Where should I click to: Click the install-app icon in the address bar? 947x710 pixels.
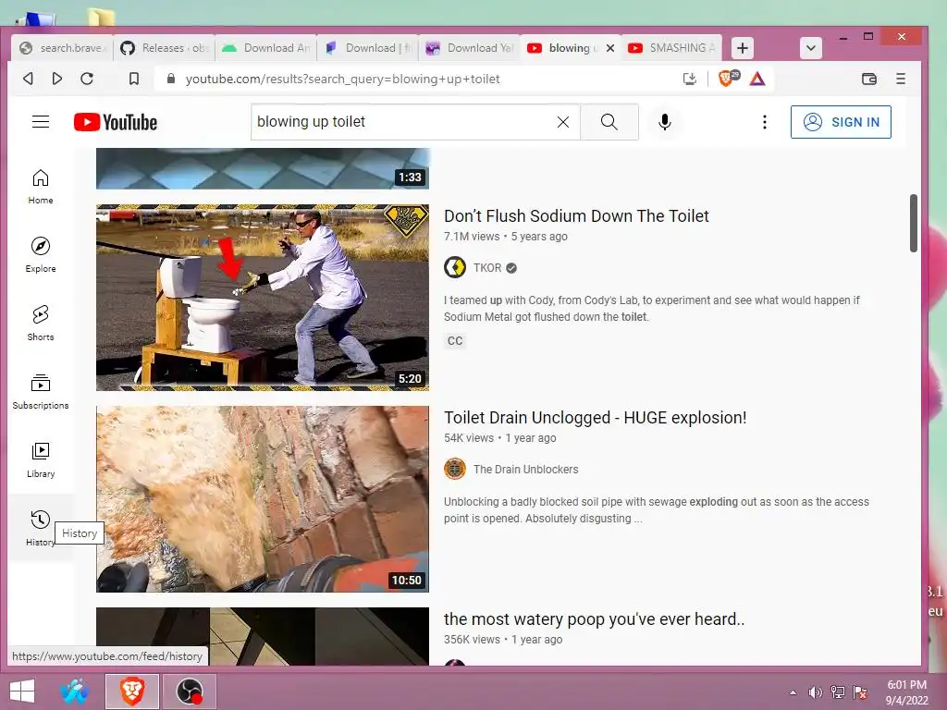[x=690, y=79]
